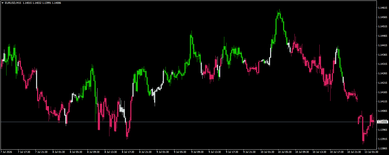Click price axis label 1.14215
The image size is (389, 155).
pyautogui.click(x=382, y=83)
